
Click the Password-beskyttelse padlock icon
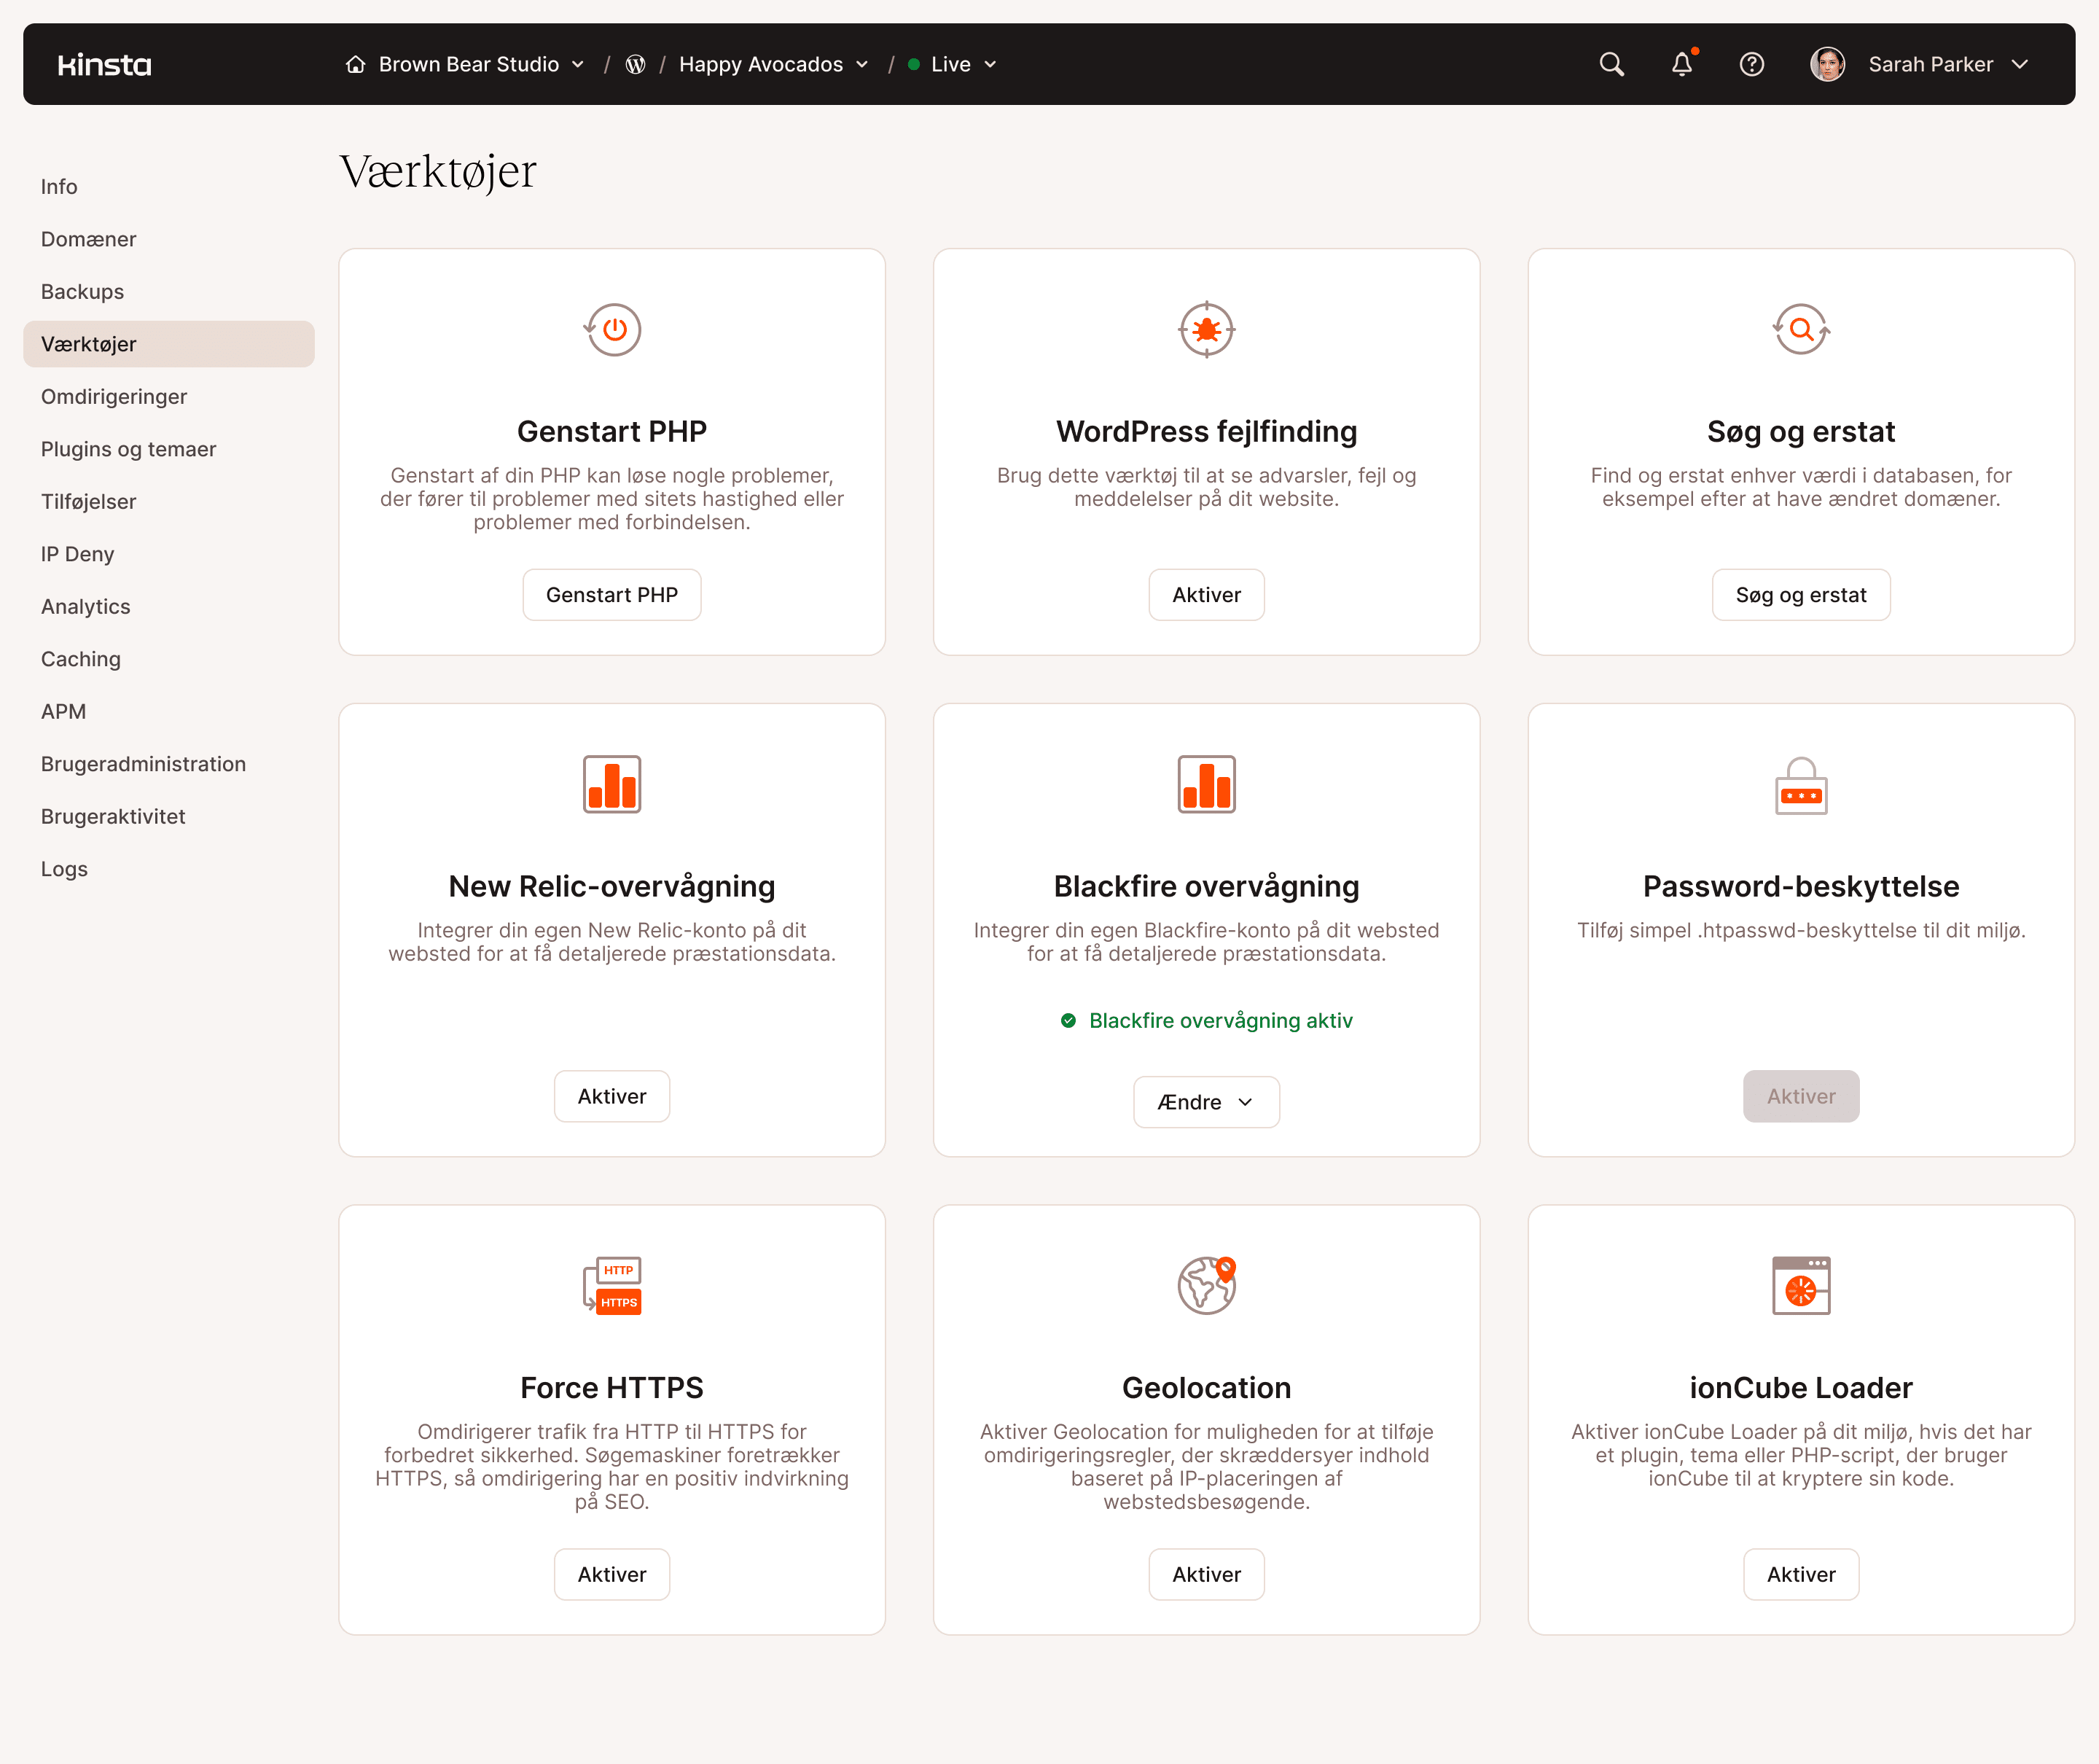point(1800,786)
